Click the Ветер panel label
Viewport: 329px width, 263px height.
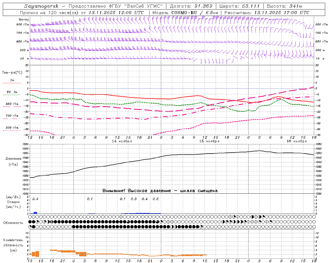(x=24, y=20)
